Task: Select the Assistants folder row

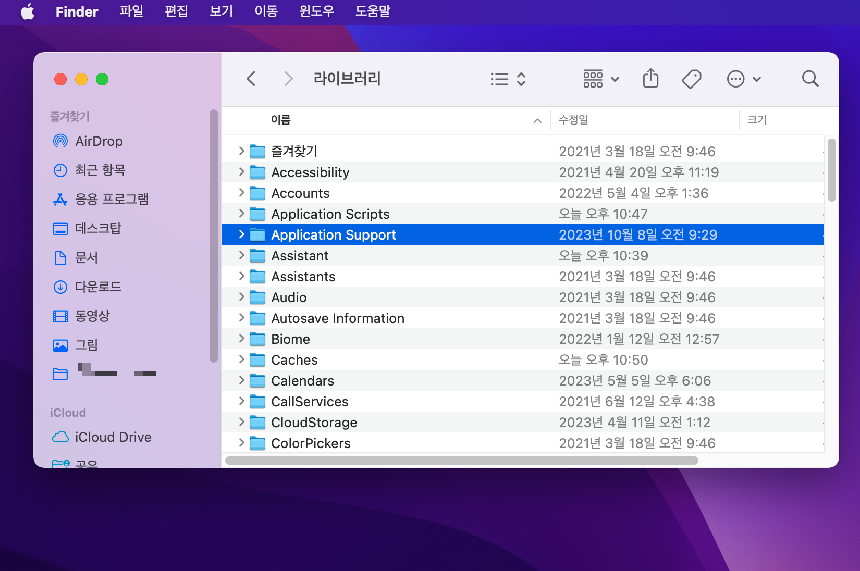Action: point(523,276)
